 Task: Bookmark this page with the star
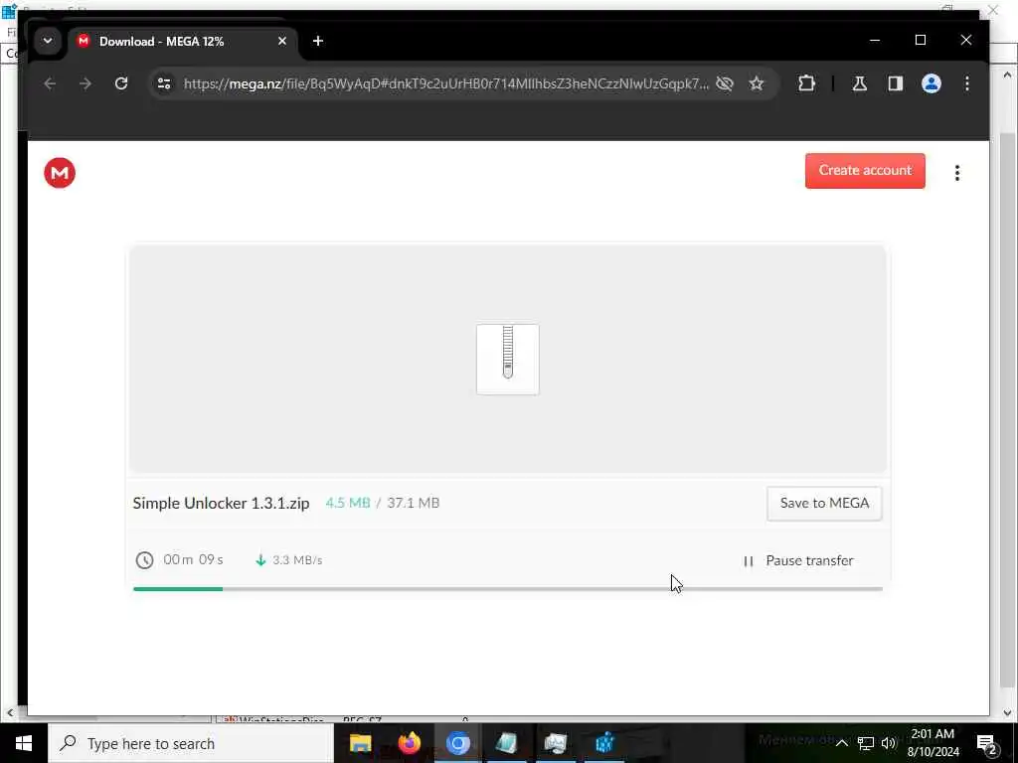point(757,83)
